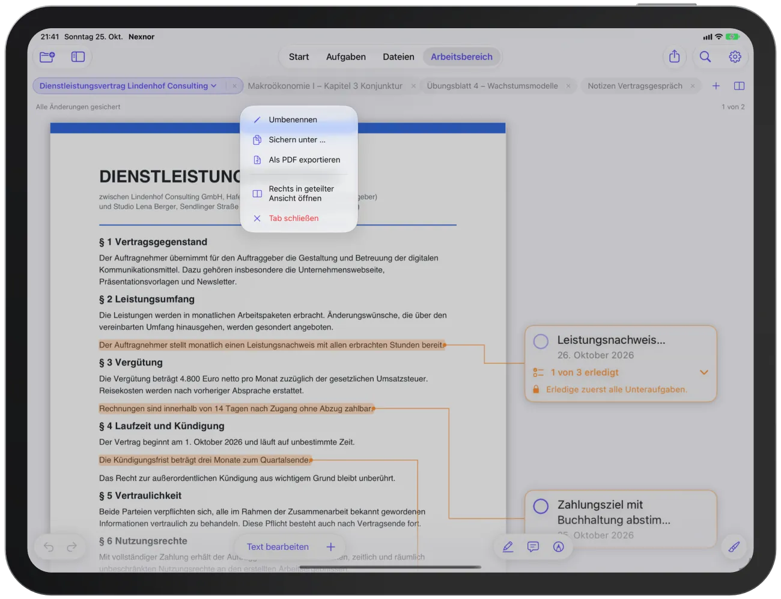This screenshot has width=781, height=599.
Task: Switch to the Dateien section
Action: (x=398, y=57)
